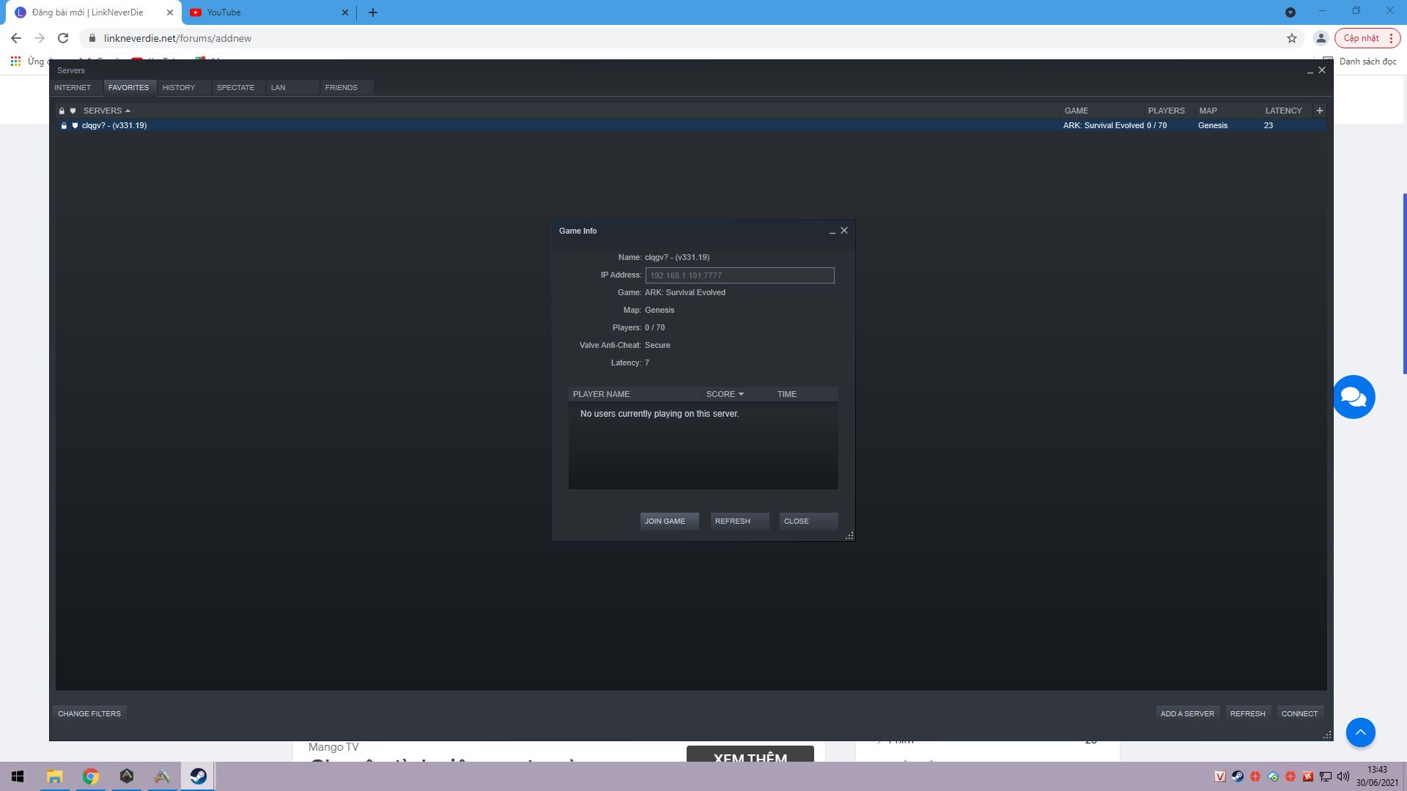Image resolution: width=1407 pixels, height=791 pixels.
Task: Change sorting via the SCORE dropdown arrow
Action: click(x=740, y=394)
